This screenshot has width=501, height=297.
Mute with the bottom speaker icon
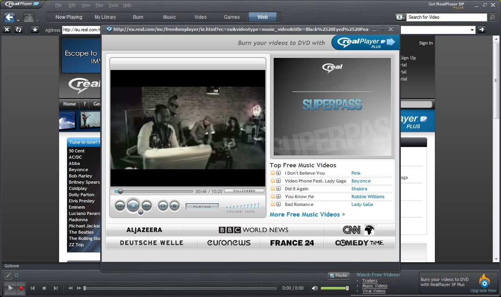[315, 288]
